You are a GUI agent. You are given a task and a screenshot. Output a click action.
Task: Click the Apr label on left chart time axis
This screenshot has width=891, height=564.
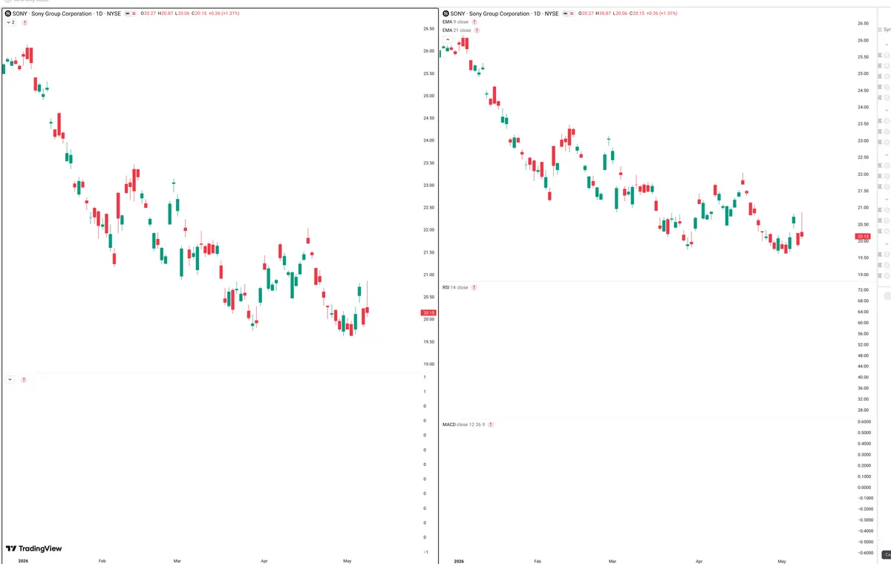pyautogui.click(x=264, y=561)
